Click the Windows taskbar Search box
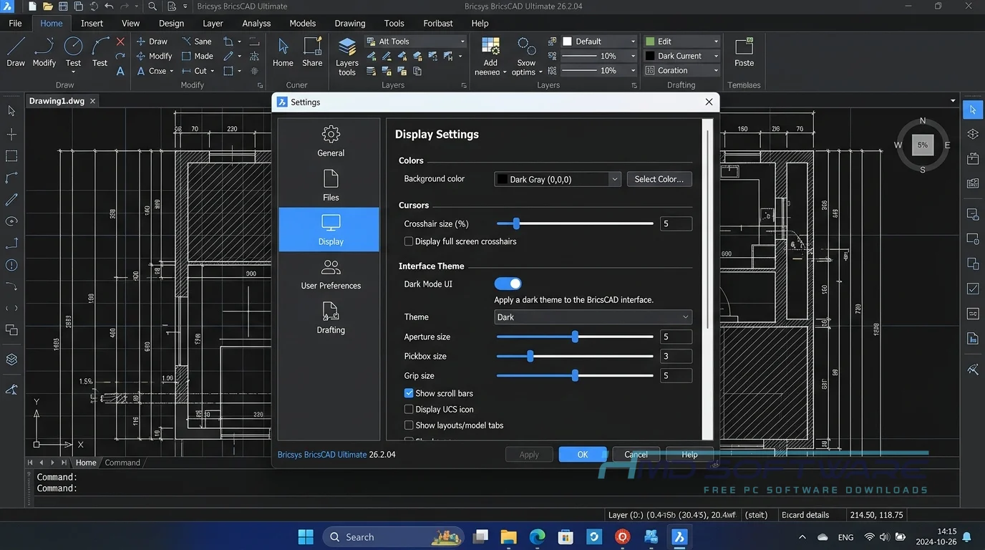Screen dimensions: 985x550 [x=393, y=537]
